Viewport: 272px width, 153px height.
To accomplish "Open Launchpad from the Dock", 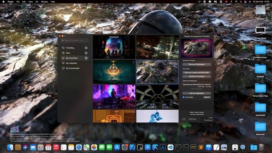I will pos(41,147).
